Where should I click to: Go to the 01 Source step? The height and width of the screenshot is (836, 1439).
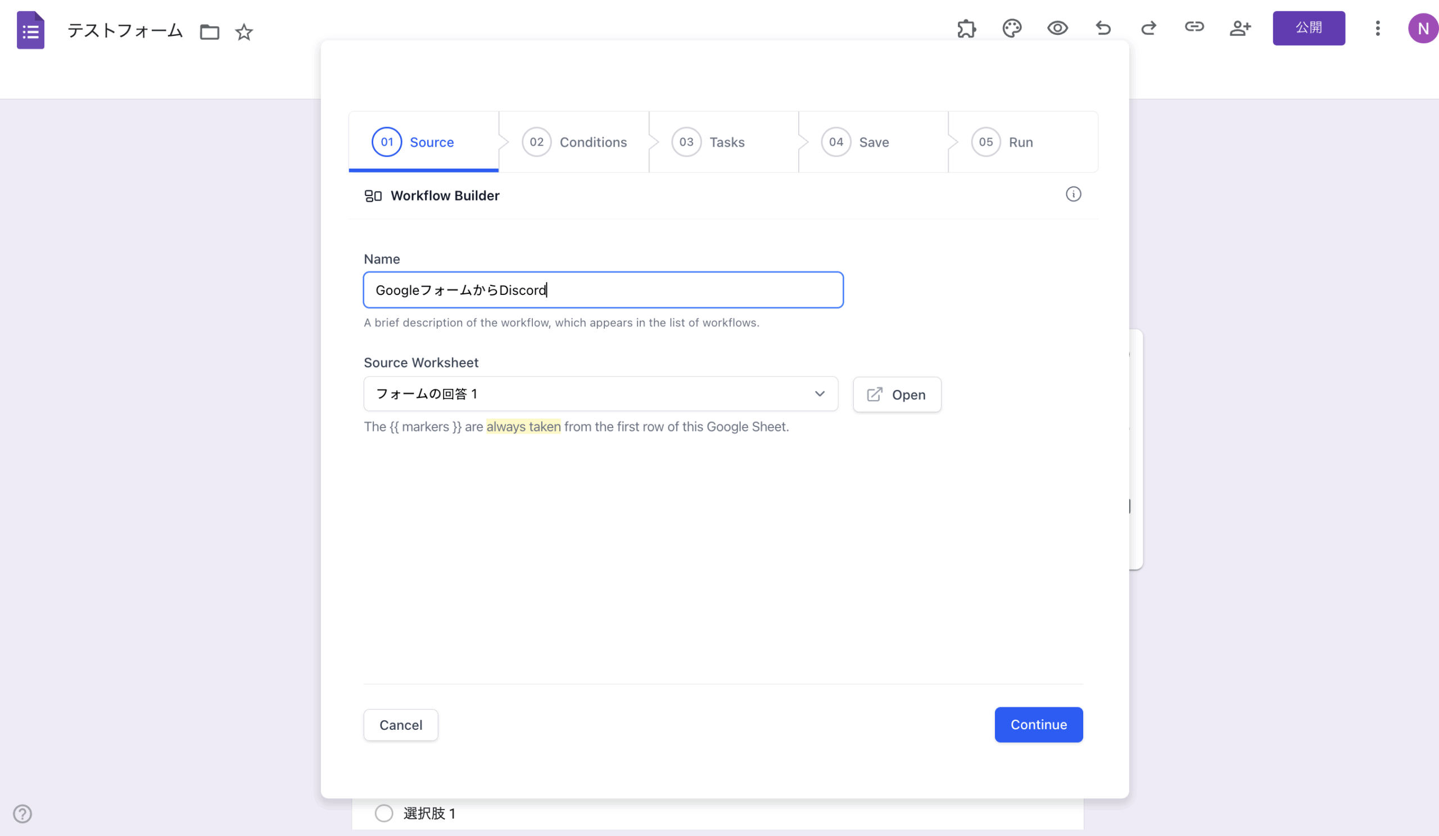coord(424,142)
